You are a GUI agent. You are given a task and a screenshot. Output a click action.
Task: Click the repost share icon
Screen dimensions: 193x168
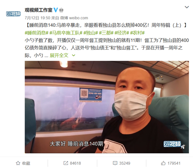[x=66, y=163]
